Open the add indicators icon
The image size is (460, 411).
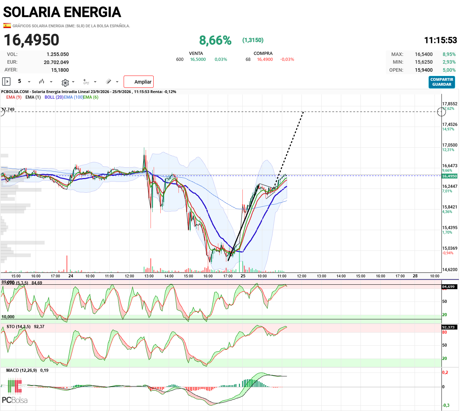(86, 82)
